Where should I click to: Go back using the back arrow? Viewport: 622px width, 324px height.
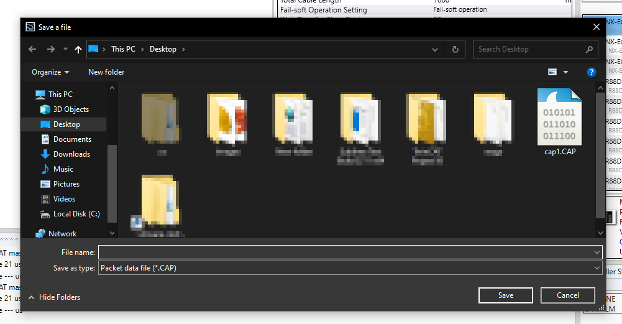[32, 49]
